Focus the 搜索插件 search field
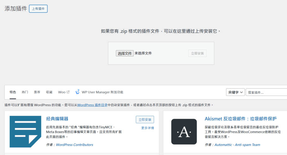This screenshot has height=155, width=287. click(266, 92)
